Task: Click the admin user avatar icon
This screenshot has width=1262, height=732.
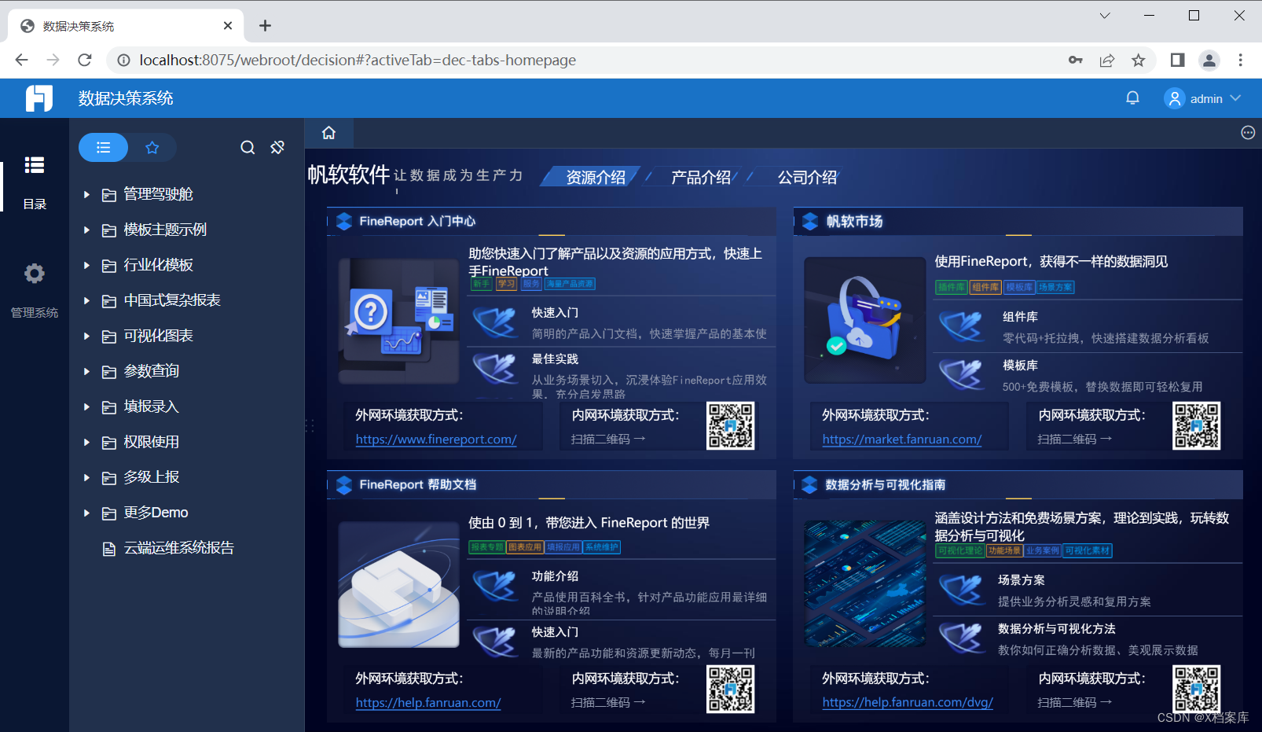Action: coord(1174,98)
